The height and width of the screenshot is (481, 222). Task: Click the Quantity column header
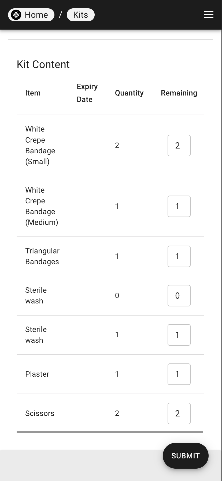pos(129,93)
